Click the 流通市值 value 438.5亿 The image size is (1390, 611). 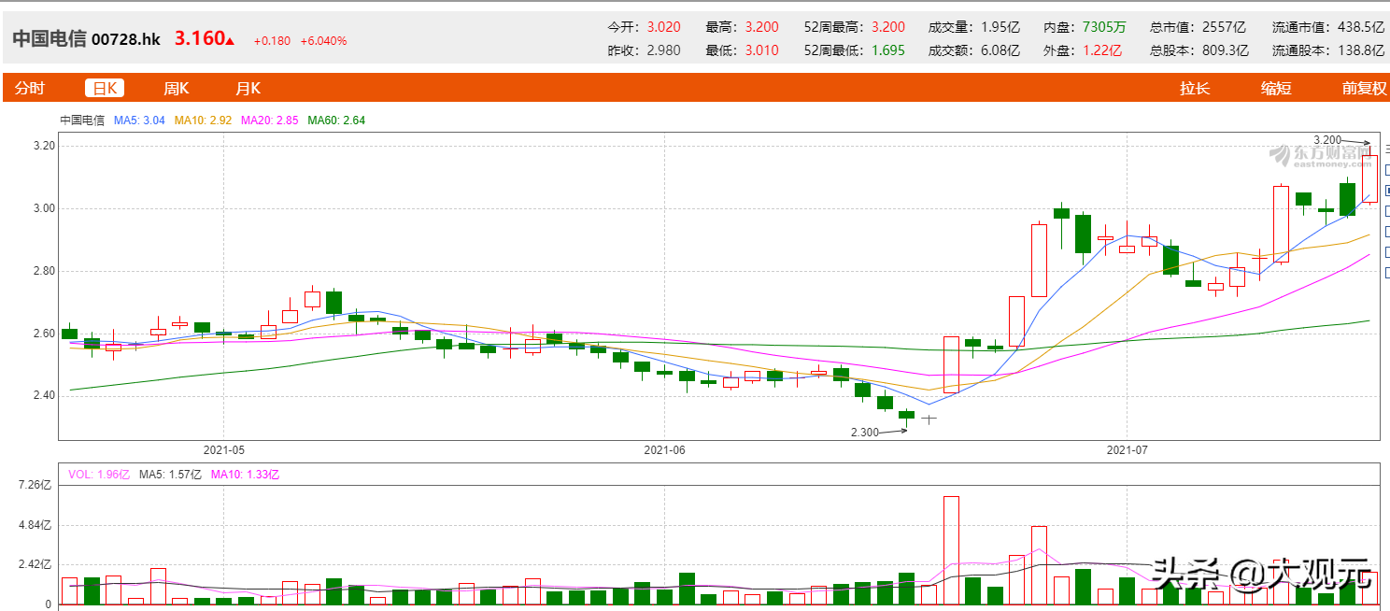coord(1361,27)
